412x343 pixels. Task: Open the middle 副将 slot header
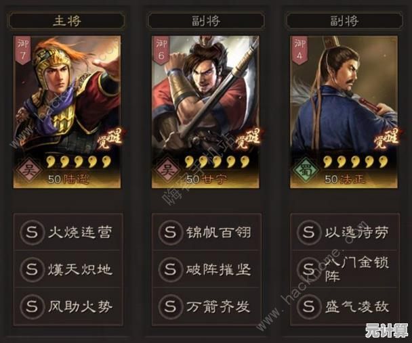click(206, 20)
